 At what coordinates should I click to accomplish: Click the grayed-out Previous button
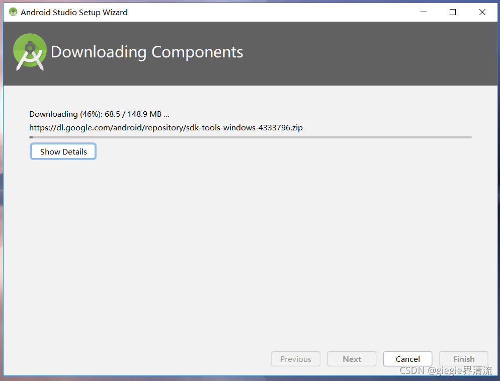(x=296, y=359)
